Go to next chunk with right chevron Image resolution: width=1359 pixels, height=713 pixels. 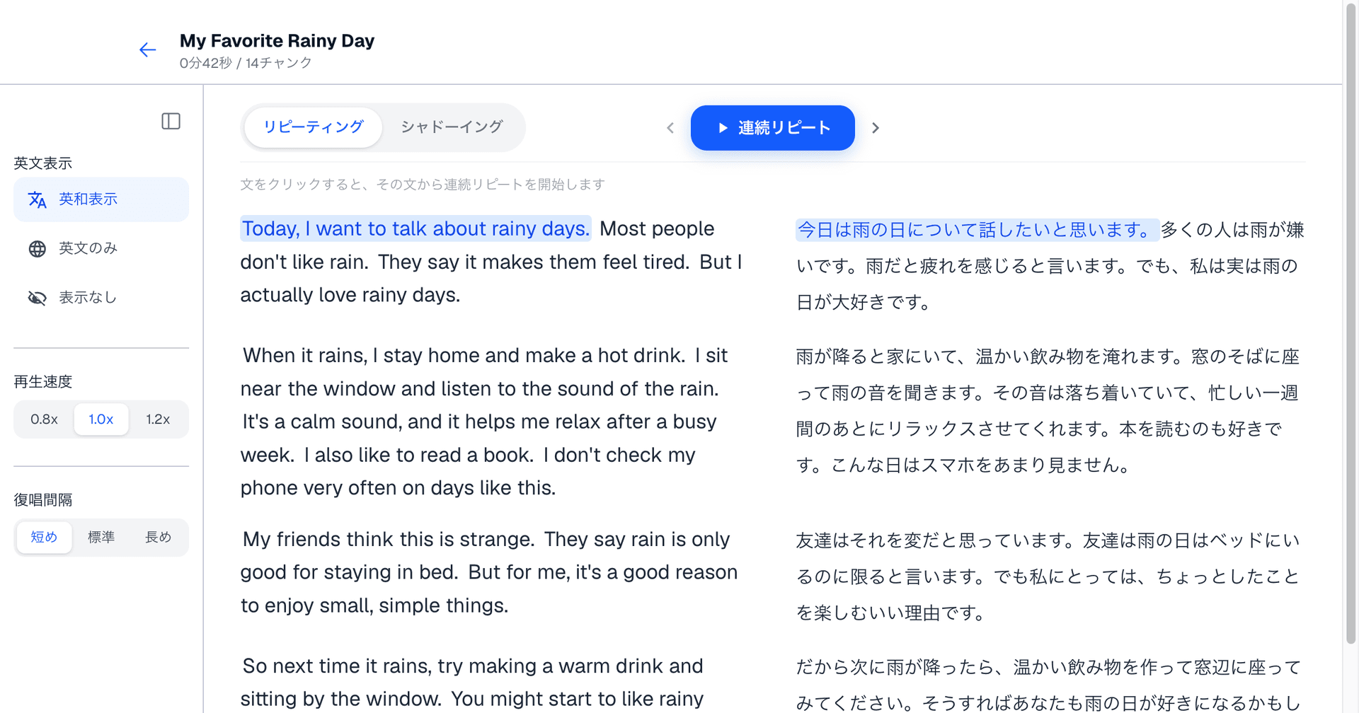876,128
